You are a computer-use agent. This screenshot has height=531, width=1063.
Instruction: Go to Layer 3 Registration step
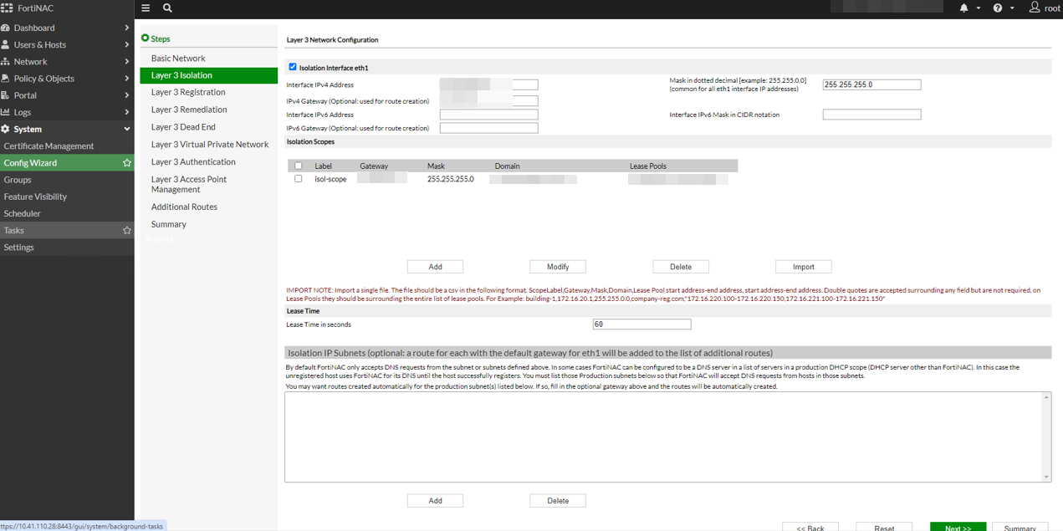tap(188, 92)
